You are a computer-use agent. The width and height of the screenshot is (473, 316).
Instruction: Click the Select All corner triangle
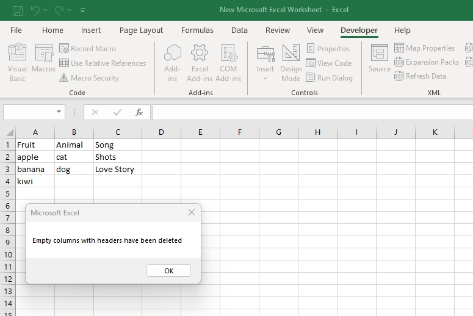coord(10,132)
